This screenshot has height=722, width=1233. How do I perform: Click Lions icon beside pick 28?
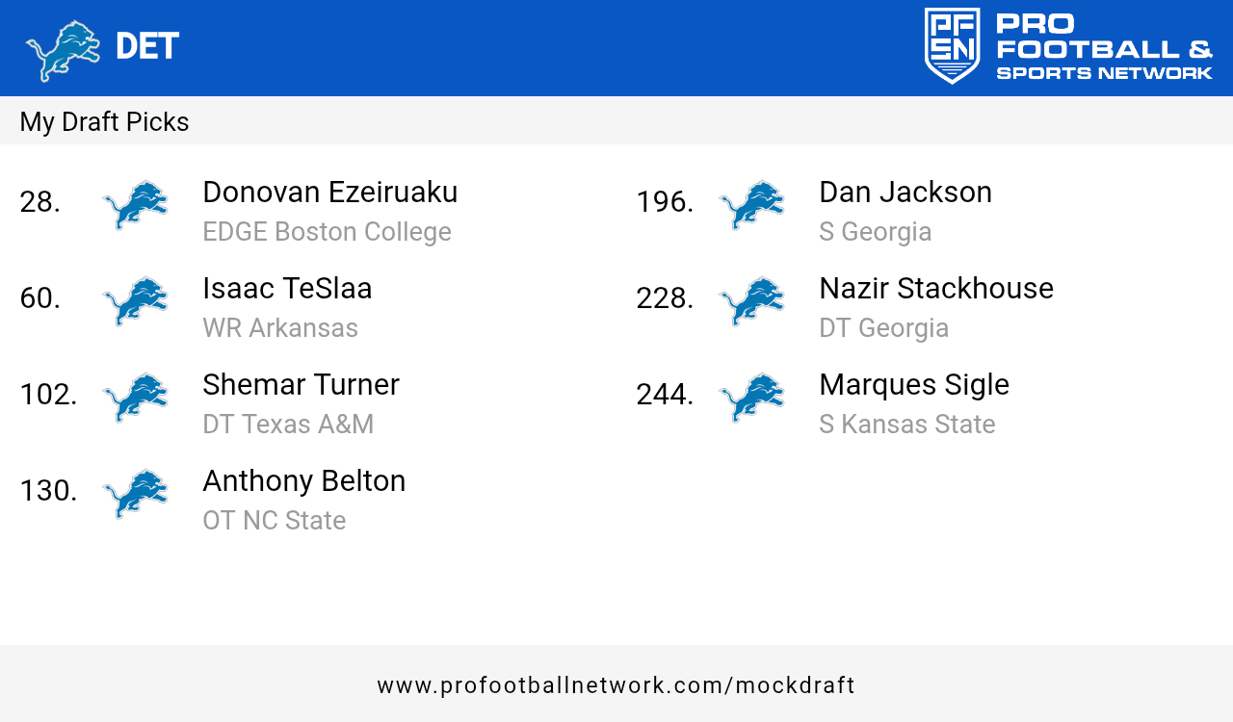point(136,204)
